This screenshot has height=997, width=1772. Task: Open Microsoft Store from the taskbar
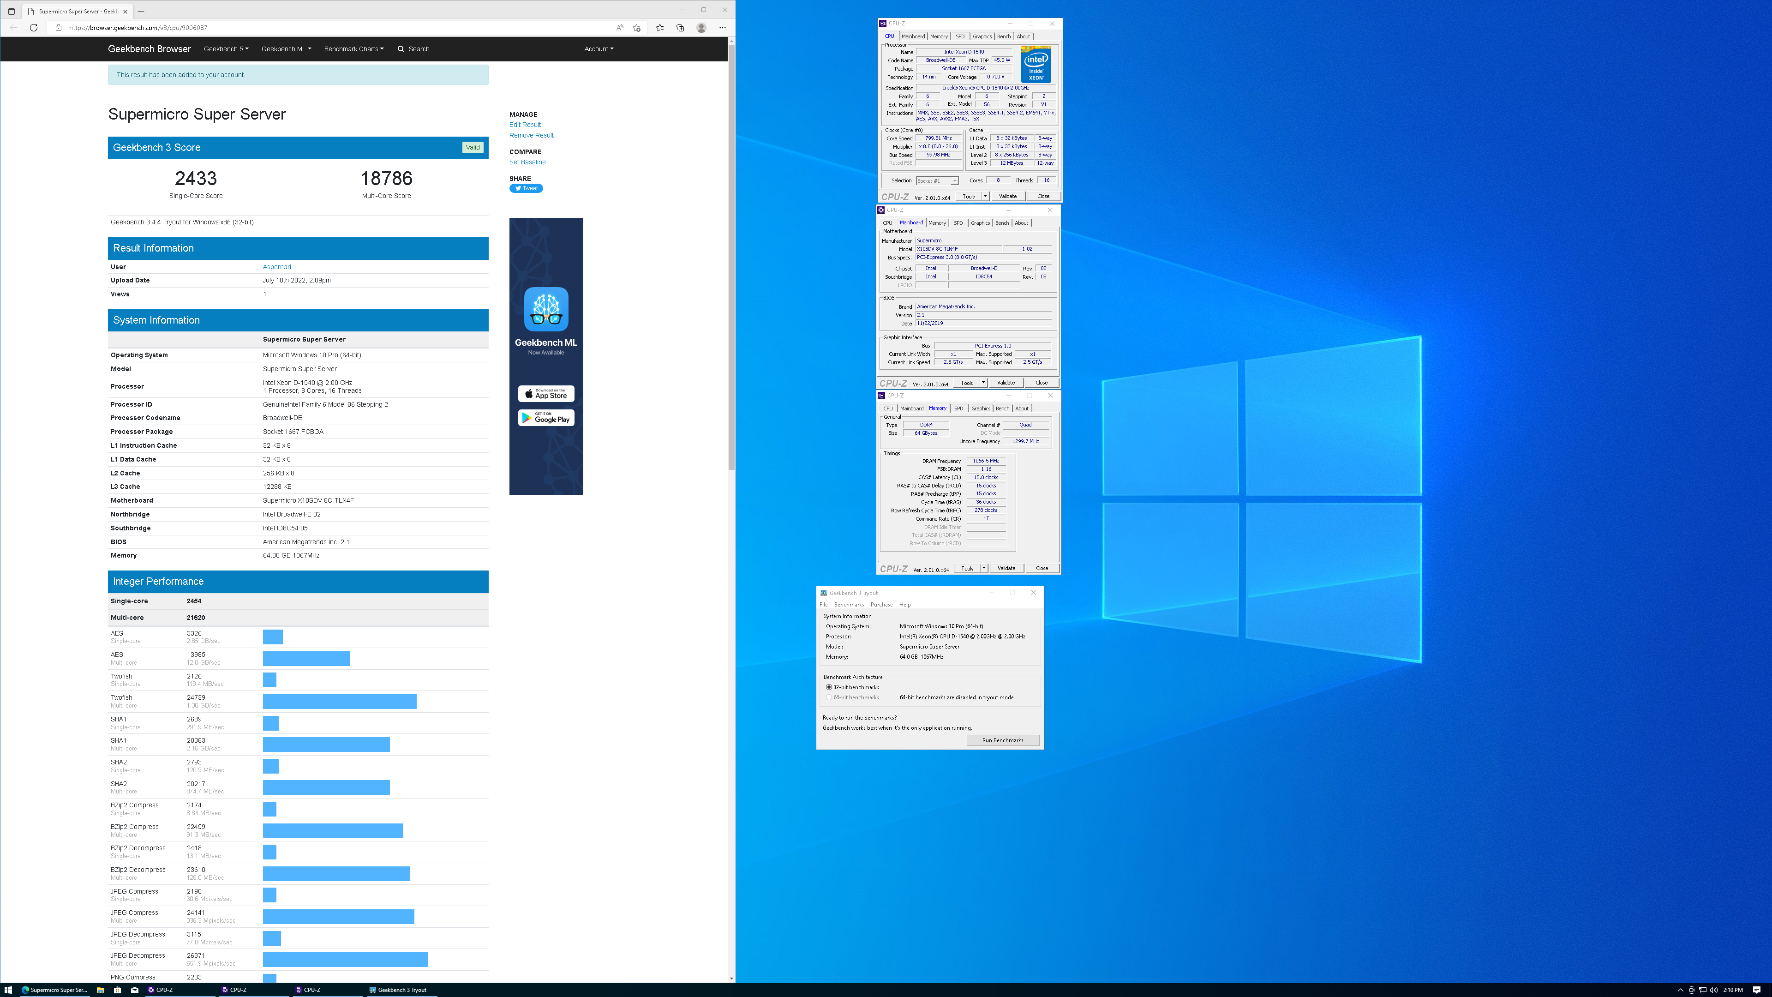point(118,990)
